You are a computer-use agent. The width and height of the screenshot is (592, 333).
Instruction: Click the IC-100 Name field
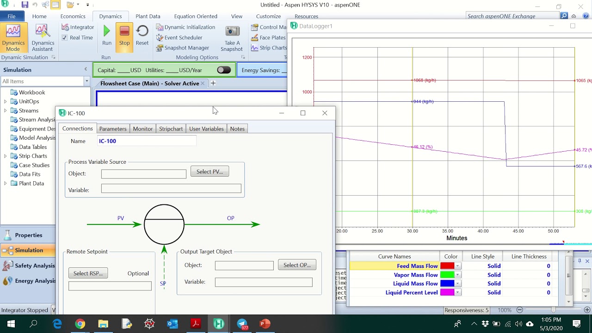point(147,141)
